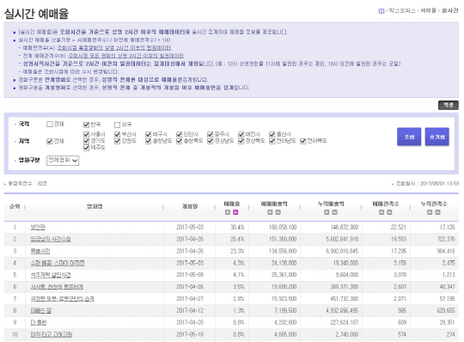Open the movie 아빠는 딸
Viewport: 464px width, 342px height.
point(41,311)
